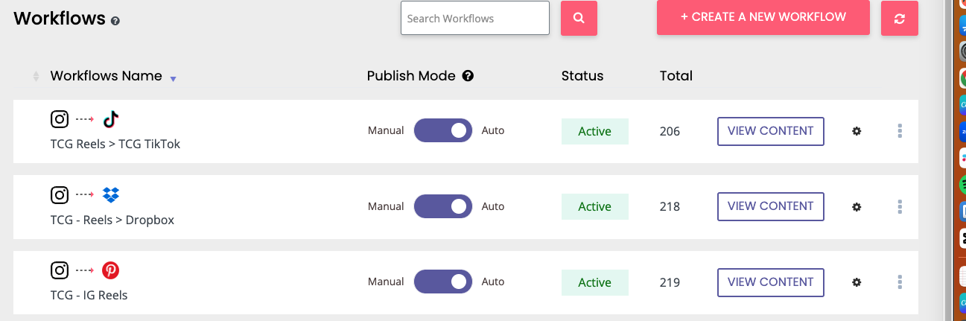The image size is (966, 321).
Task: Toggle publish mode for TCG - IG Reels
Action: click(x=443, y=282)
